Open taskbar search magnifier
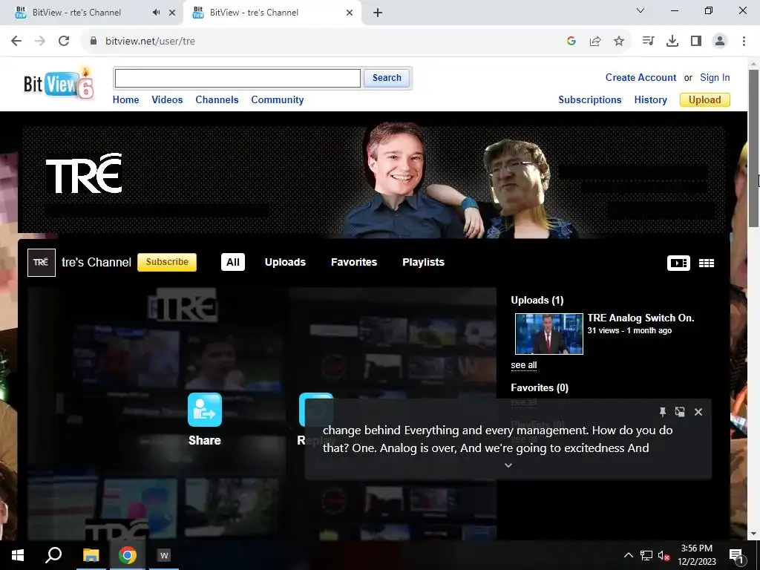Image resolution: width=760 pixels, height=570 pixels. click(53, 555)
